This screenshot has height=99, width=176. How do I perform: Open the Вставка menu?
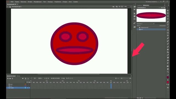[30, 2]
